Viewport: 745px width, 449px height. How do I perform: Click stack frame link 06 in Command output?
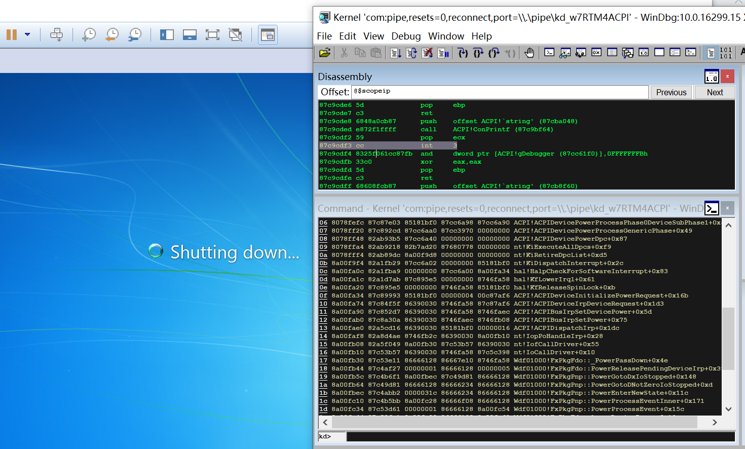pos(323,222)
